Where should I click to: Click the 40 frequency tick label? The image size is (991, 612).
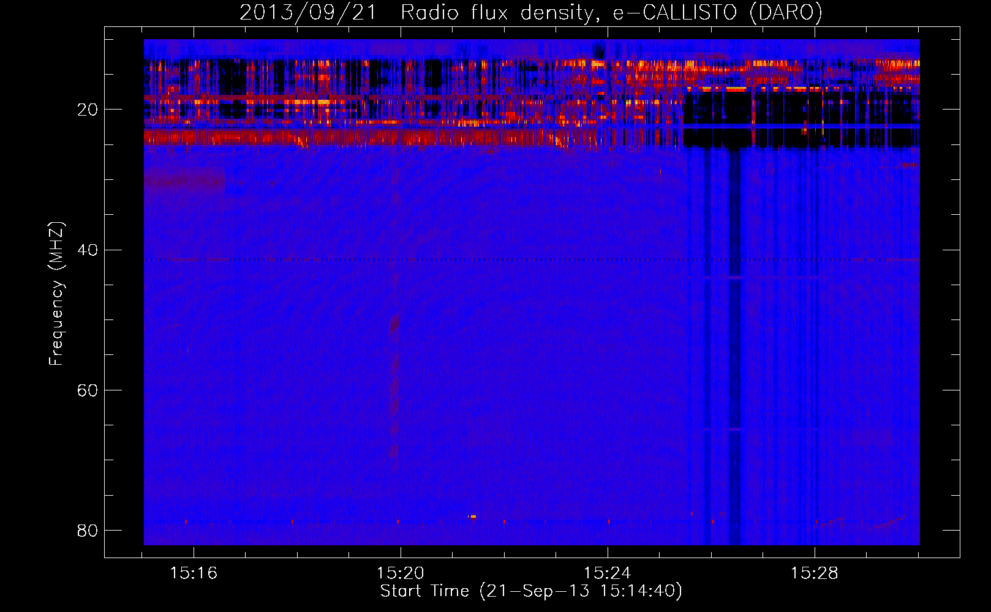point(88,250)
